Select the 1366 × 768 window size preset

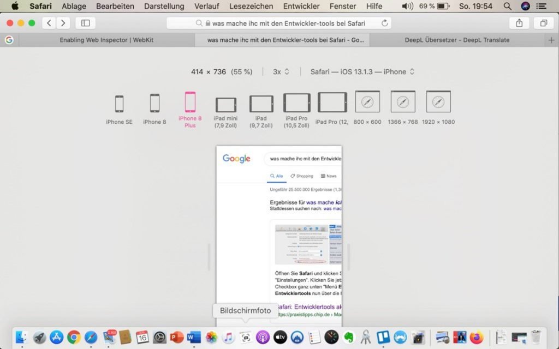click(402, 108)
